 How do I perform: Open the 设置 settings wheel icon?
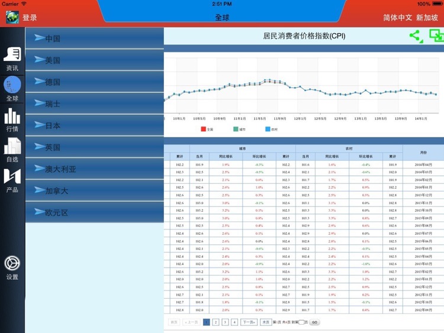(12, 268)
